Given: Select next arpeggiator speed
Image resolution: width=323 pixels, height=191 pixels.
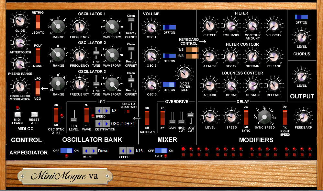Looking at the screenshot, I should 131,151.
